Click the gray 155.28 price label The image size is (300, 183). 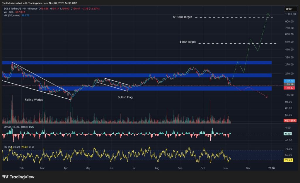pos(289,84)
